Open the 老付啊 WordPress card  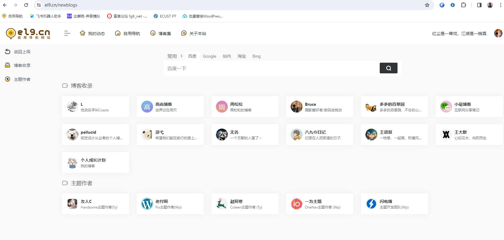point(170,204)
